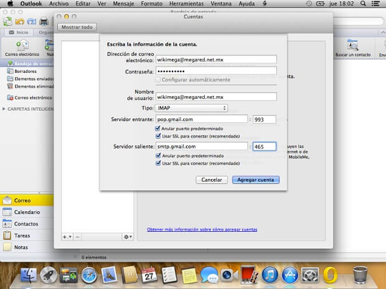The width and height of the screenshot is (386, 289).
Task: Open the Trash in Dock
Action: 360,275
